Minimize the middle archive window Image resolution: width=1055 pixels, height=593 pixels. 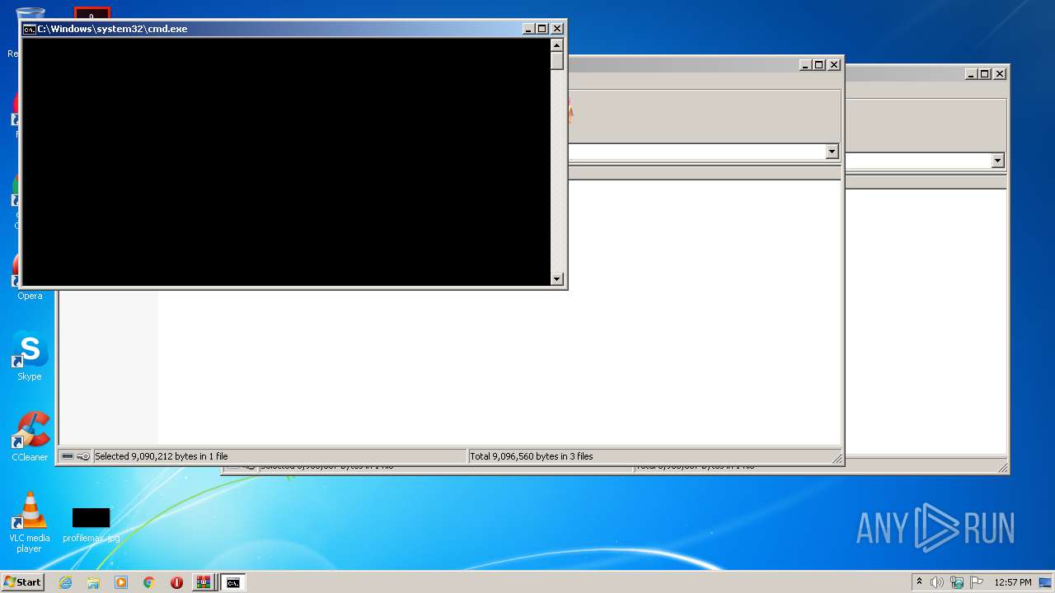tap(805, 65)
